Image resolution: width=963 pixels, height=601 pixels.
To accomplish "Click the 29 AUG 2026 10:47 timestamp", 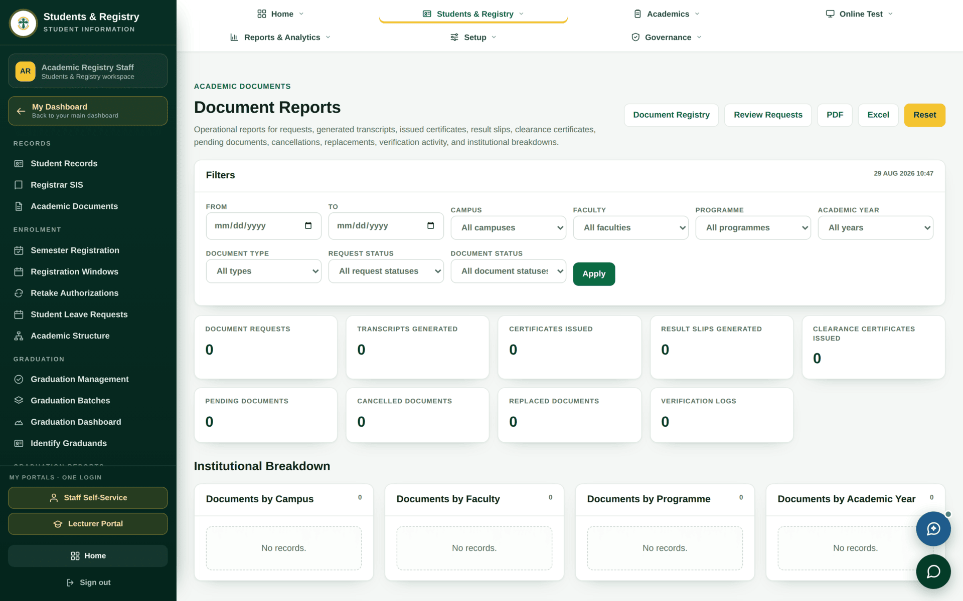I will pyautogui.click(x=903, y=173).
